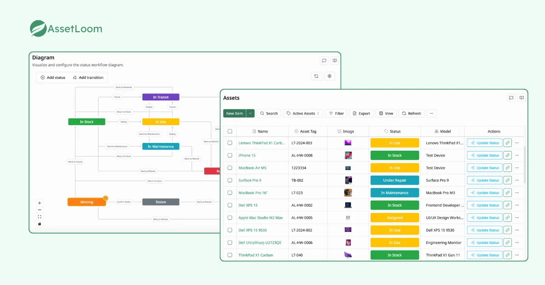Screen dimensions: 545x285
Task: Click the New Item button
Action: point(235,113)
